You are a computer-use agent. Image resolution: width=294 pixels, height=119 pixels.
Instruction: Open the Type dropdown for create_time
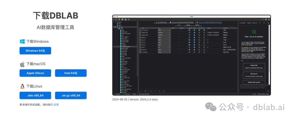pyautogui.click(x=170, y=33)
